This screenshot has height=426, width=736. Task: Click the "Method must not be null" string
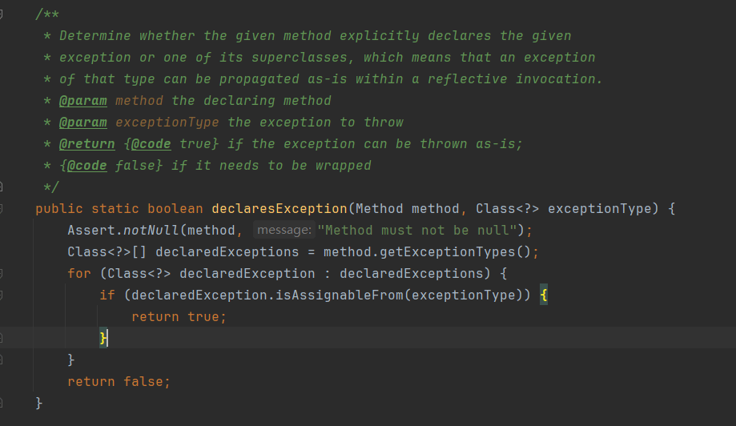416,231
